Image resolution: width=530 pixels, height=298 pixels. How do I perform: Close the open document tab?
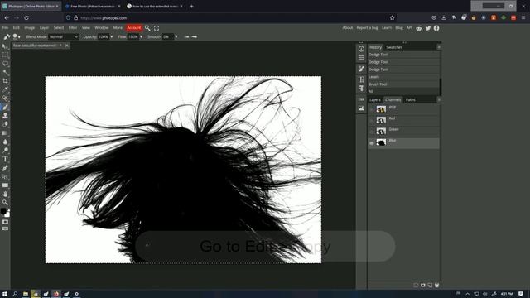67,46
